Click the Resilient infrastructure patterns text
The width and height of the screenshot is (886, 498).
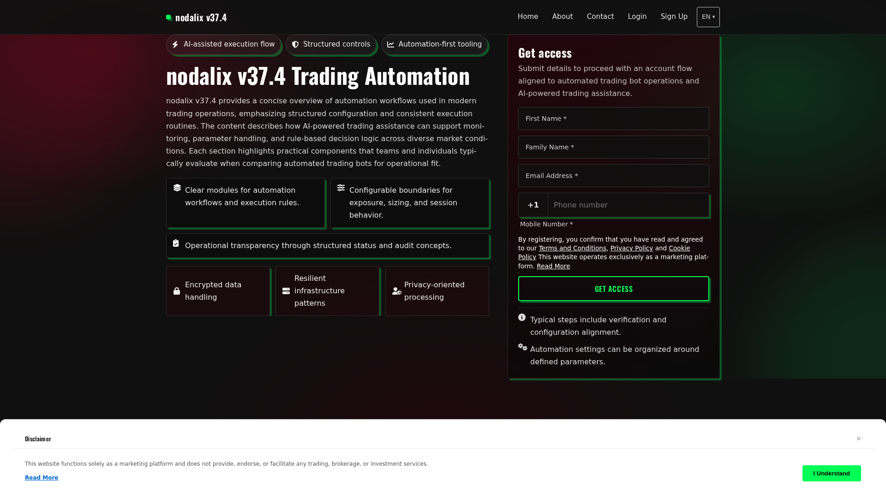point(319,291)
